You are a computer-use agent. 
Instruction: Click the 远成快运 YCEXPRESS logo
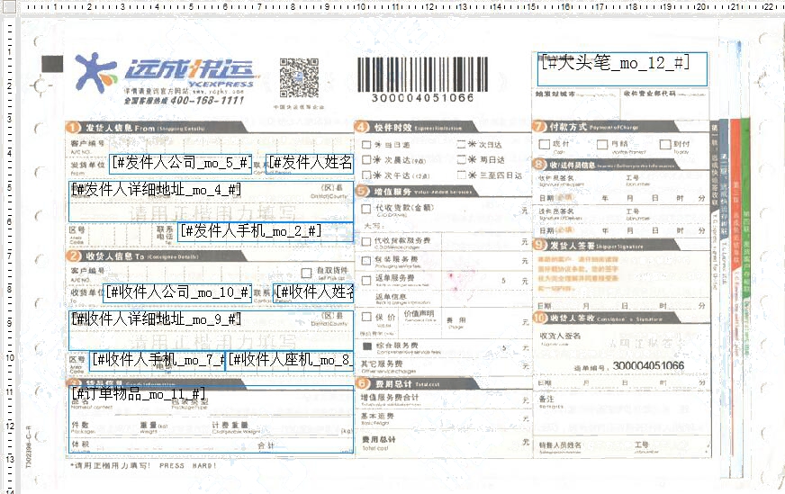coord(166,74)
